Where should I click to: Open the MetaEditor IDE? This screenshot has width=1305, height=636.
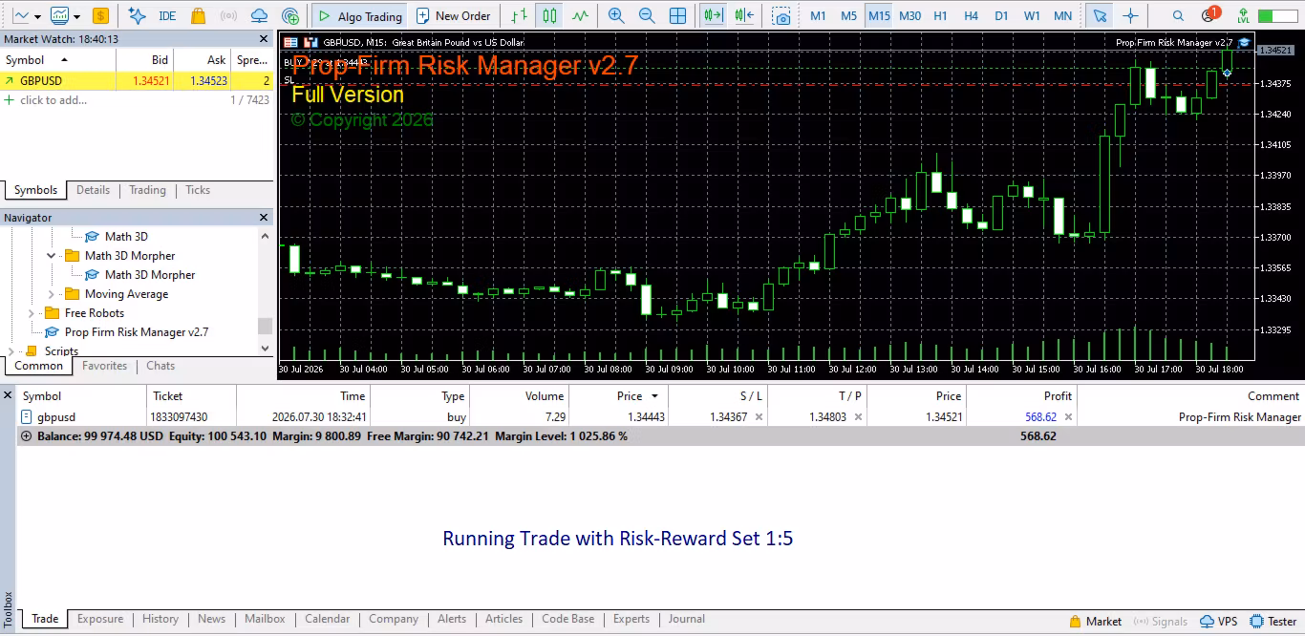tap(167, 16)
